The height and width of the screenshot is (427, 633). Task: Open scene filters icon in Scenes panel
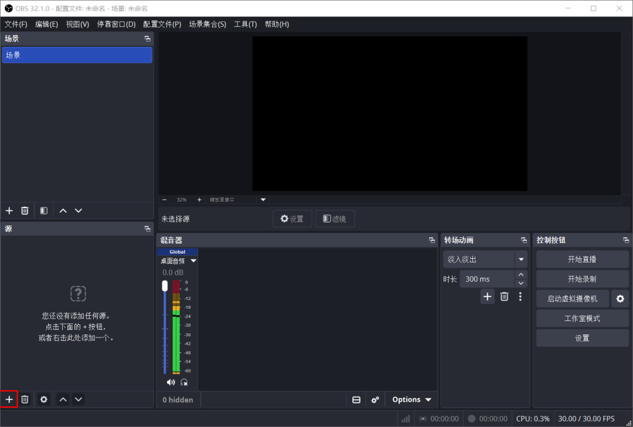44,210
